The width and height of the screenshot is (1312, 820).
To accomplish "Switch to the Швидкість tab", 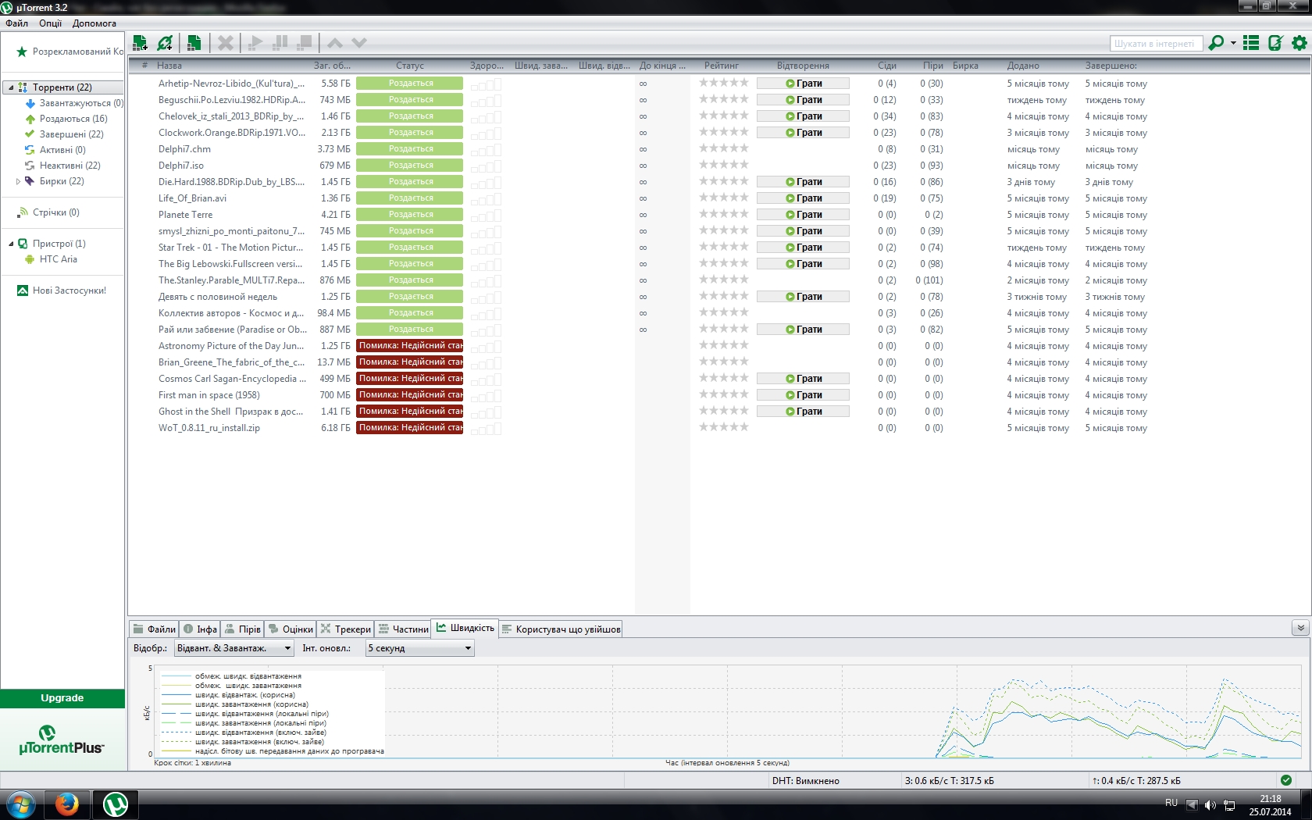I will point(465,628).
